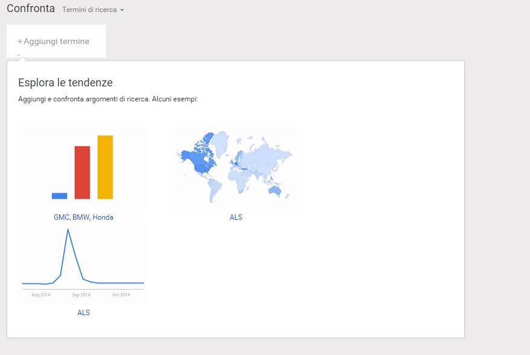530x355 pixels.
Task: Open the bar chart example thumbnail
Action: [x=83, y=168]
